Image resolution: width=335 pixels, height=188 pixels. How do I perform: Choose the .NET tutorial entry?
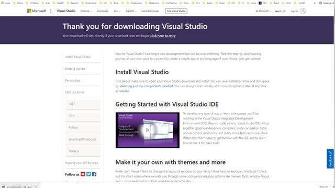[83, 104]
